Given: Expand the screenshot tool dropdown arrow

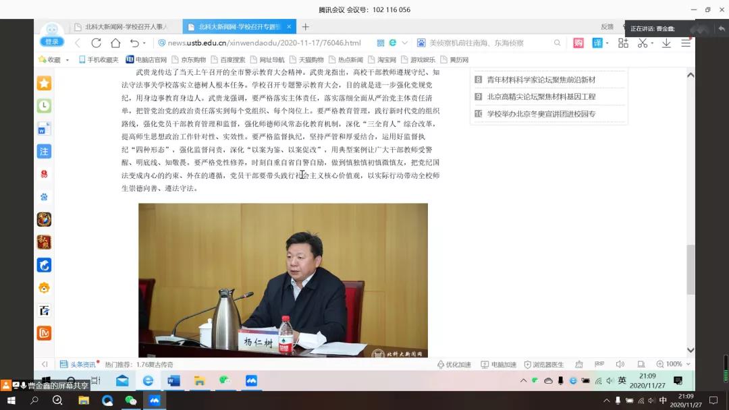Looking at the screenshot, I should point(652,43).
